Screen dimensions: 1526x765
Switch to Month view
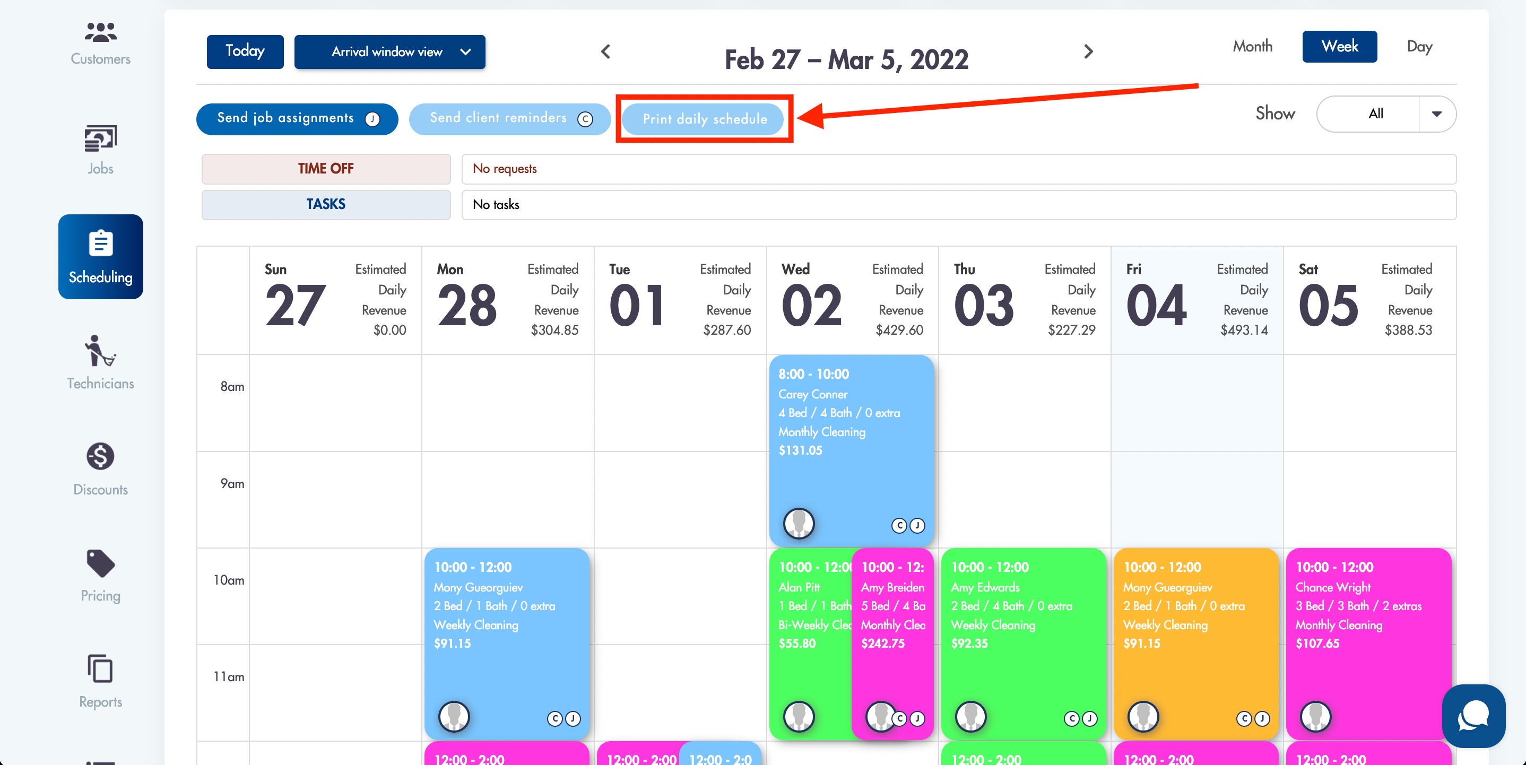coord(1252,46)
